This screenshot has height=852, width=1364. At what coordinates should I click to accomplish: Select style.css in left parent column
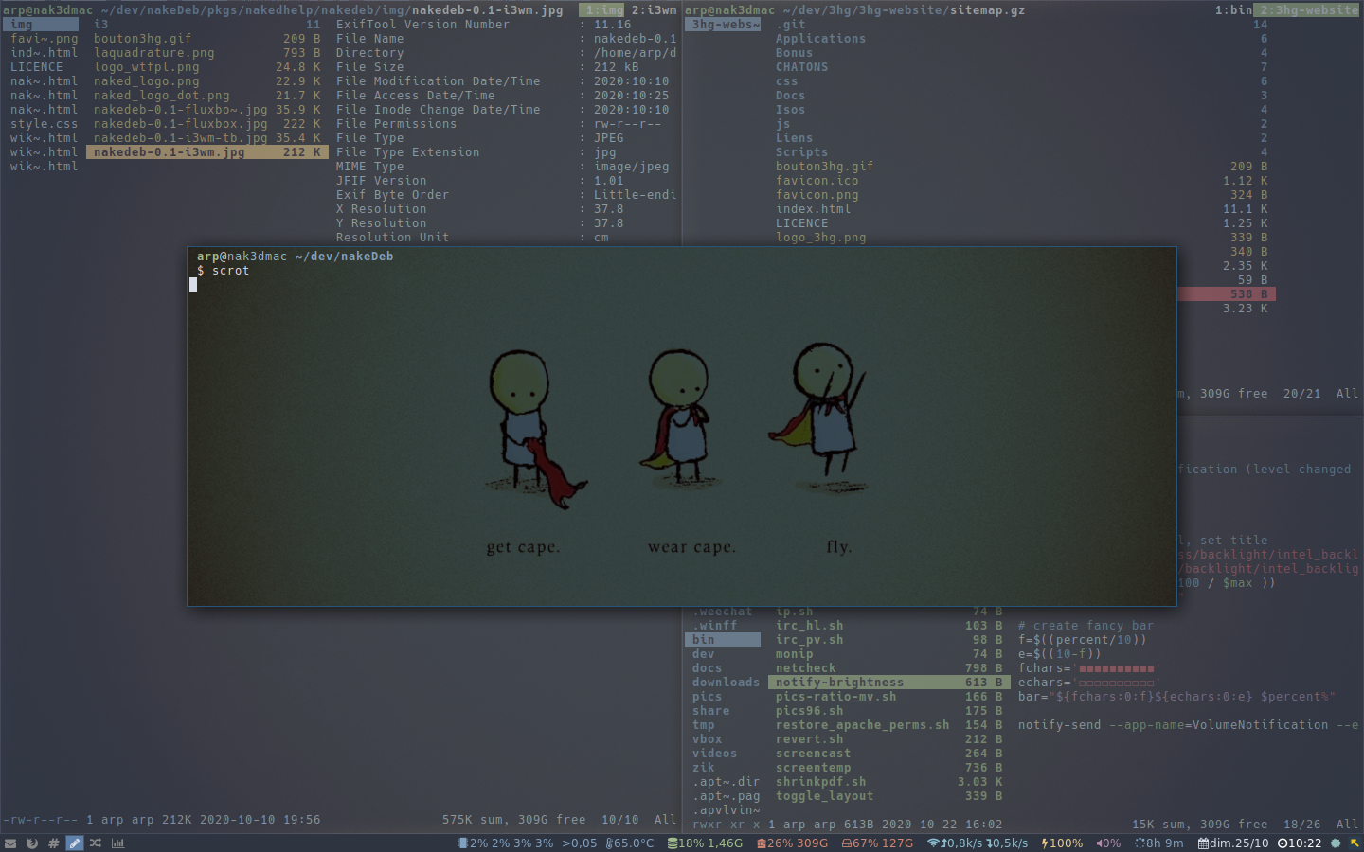44,124
